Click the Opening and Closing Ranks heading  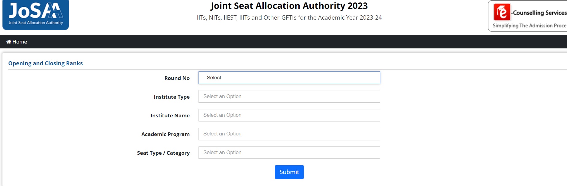tap(45, 63)
